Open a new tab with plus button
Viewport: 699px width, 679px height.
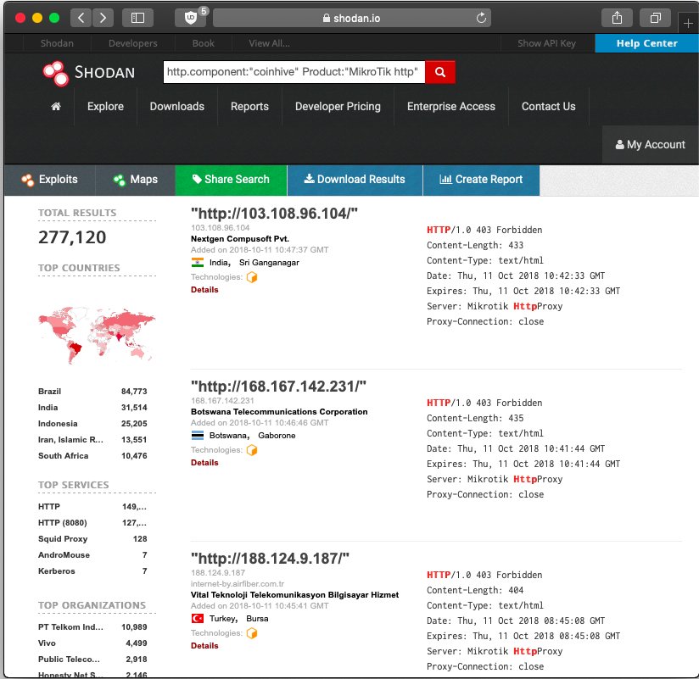pos(688,23)
